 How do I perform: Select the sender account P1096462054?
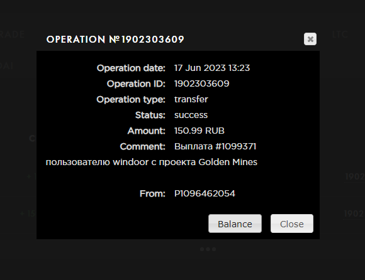pyautogui.click(x=205, y=193)
